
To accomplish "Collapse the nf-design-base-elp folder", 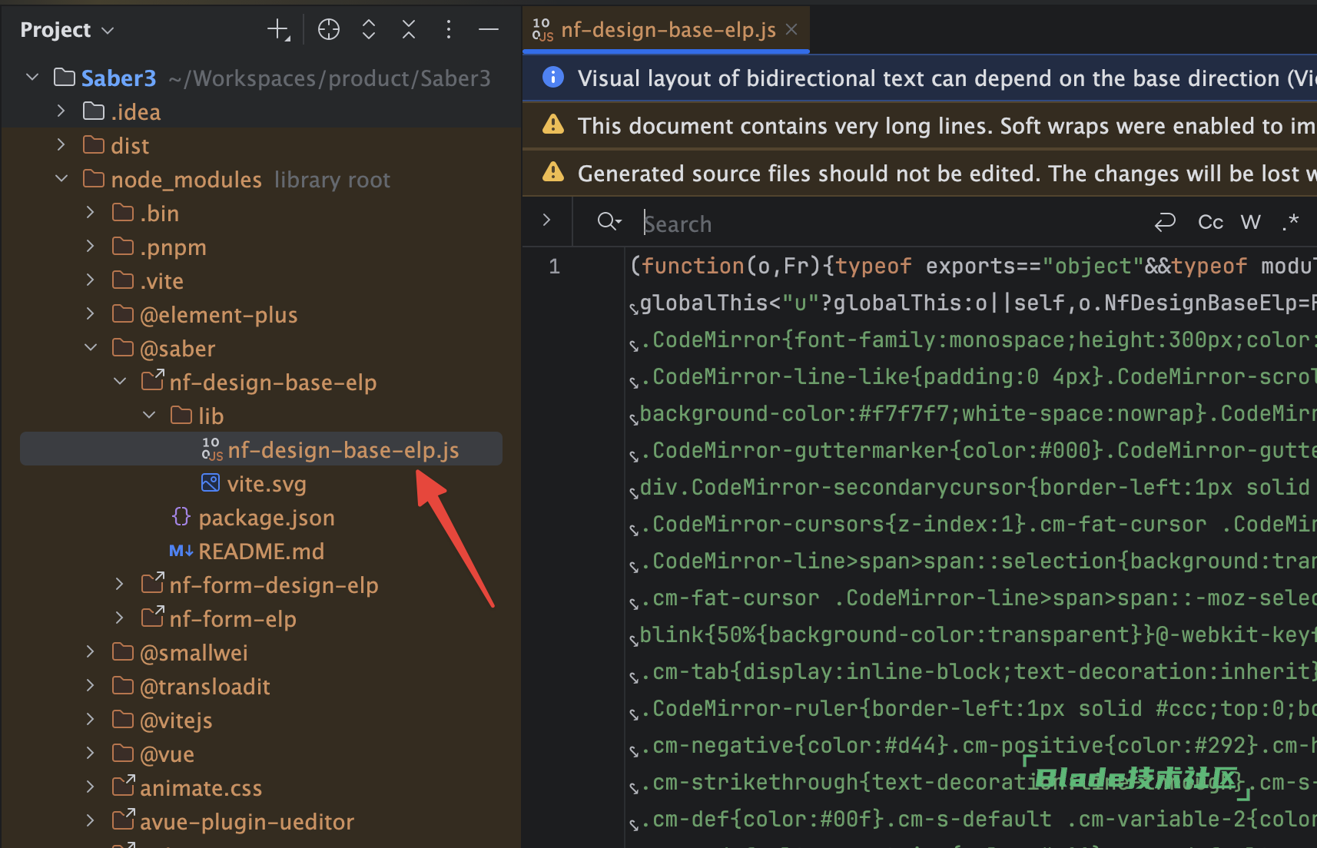I will pos(120,382).
